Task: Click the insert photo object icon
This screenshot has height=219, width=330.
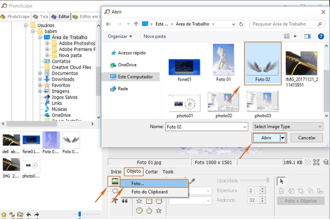Action: (115, 181)
